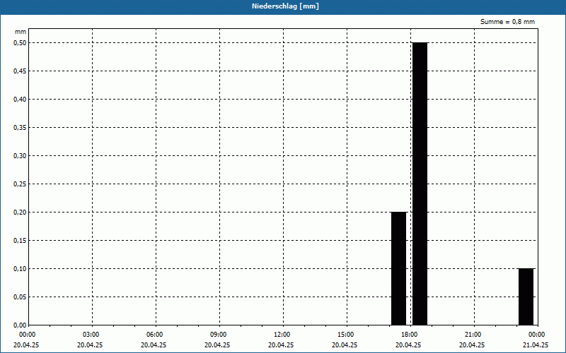Select the bar reaching 0,20 mm
This screenshot has height=353, width=566.
[399, 269]
